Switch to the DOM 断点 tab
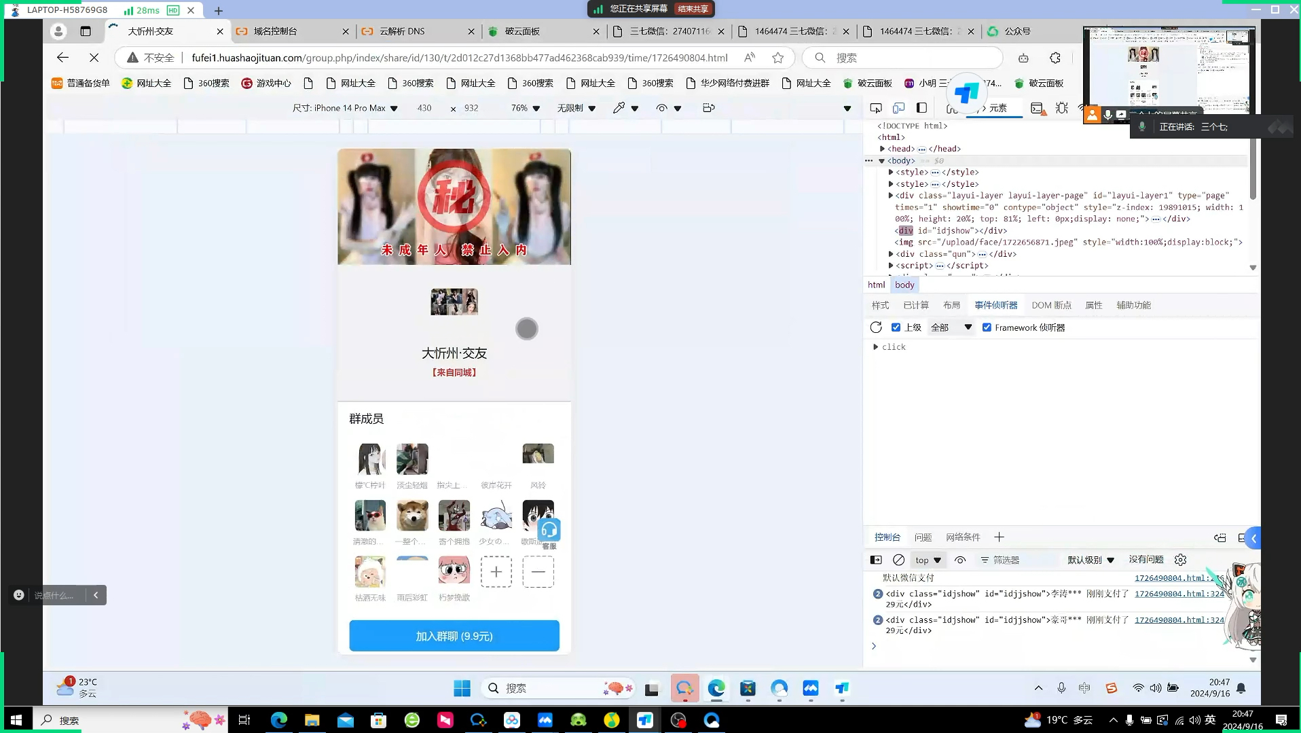Screen dimensions: 1301x733 tap(1051, 306)
